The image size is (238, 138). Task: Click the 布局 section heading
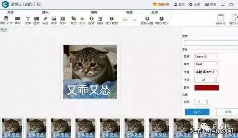tap(185, 95)
